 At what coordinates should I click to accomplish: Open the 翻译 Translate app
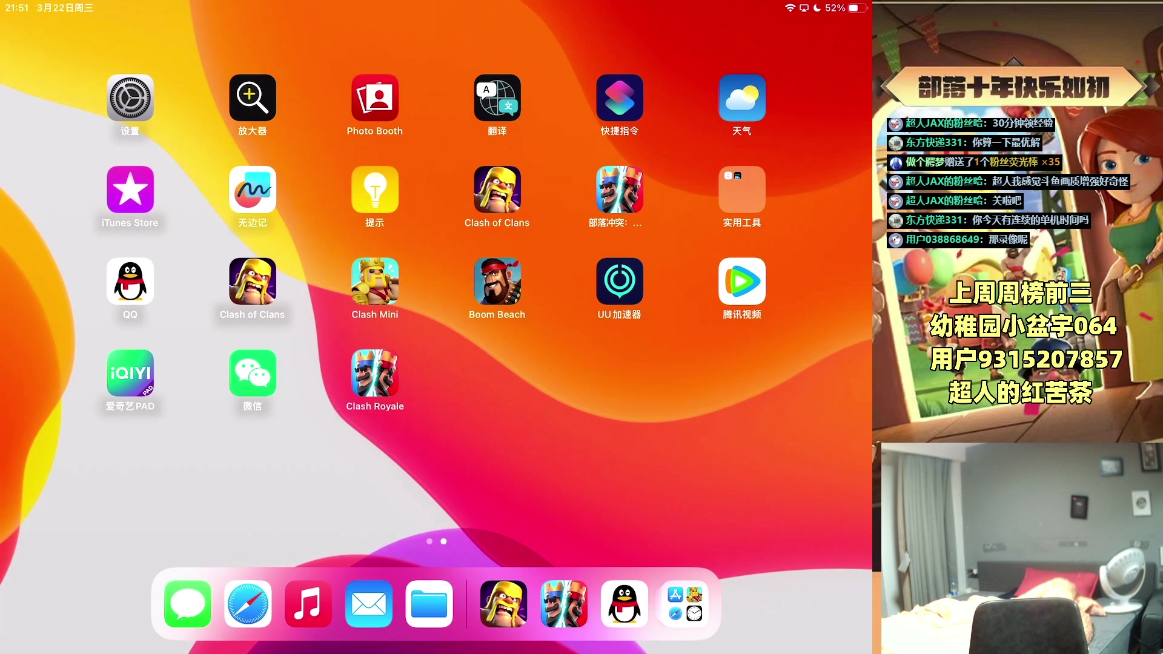(497, 98)
